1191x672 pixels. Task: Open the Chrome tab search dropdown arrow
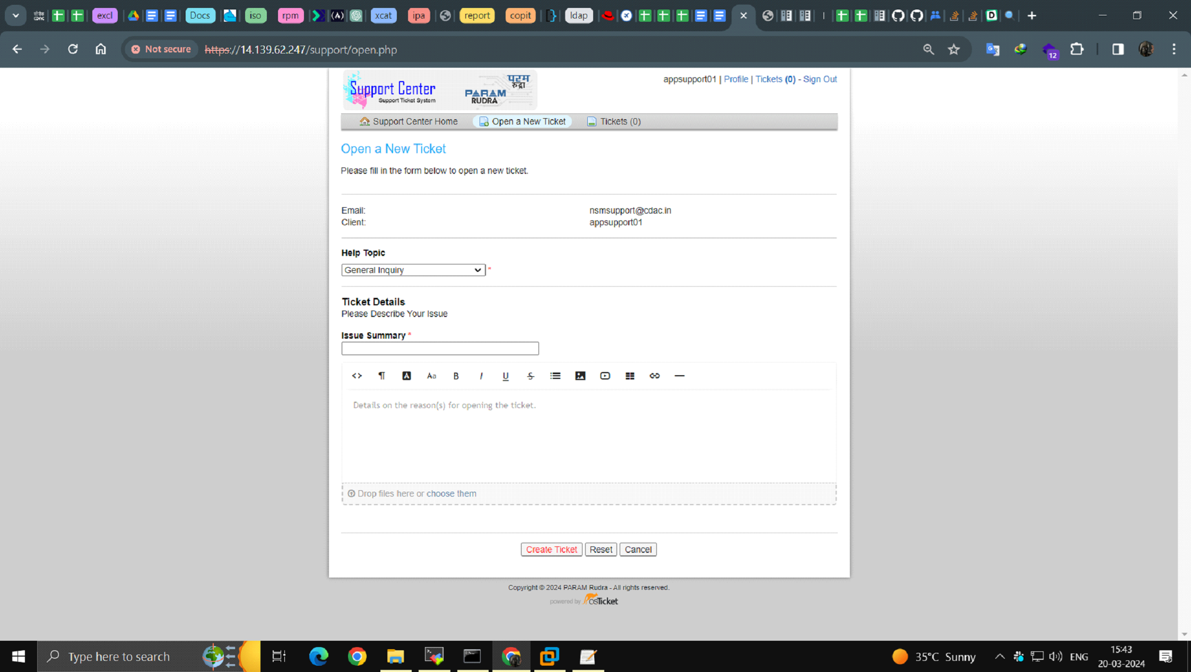coord(15,15)
